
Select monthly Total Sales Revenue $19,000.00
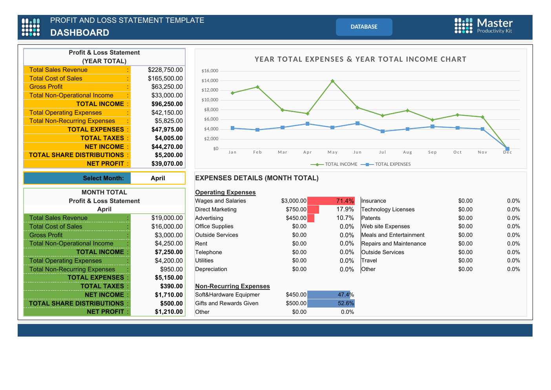click(x=167, y=218)
